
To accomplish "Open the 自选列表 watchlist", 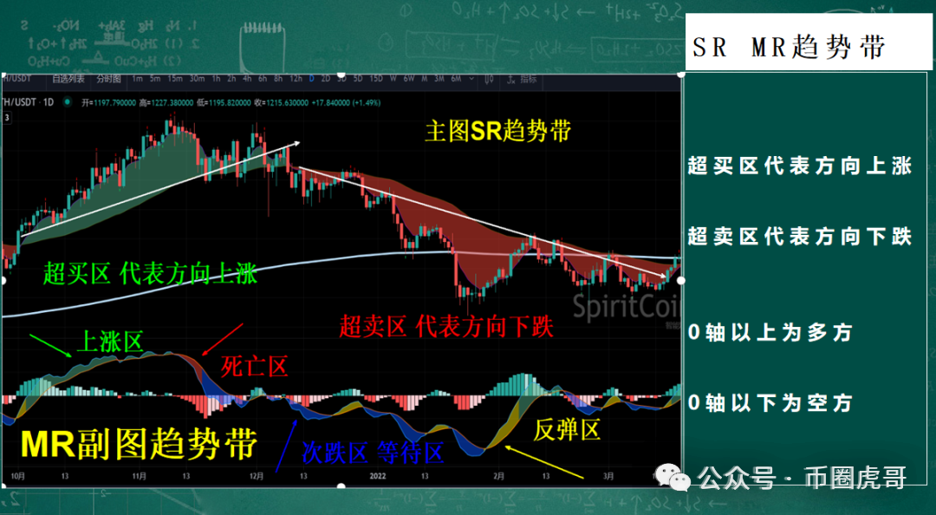I will click(x=68, y=79).
